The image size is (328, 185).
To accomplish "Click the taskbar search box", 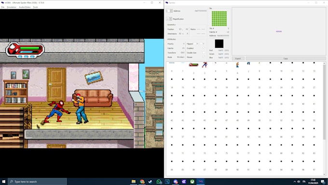I will [38, 182].
